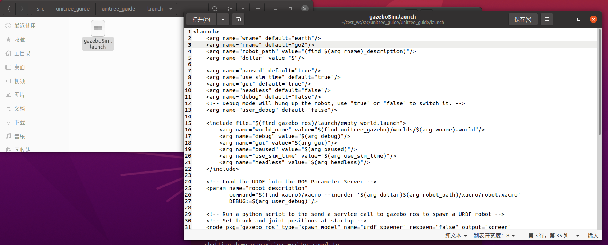Select the gazeboSim.launch file icon
Image resolution: width=608 pixels, height=245 pixels.
(98, 29)
